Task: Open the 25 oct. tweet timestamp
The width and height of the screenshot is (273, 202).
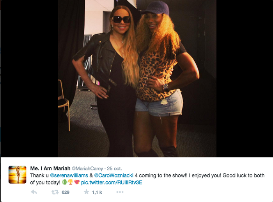Action: [x=114, y=168]
